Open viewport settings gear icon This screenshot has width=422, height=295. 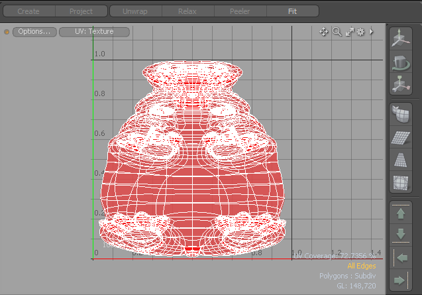[x=361, y=32]
